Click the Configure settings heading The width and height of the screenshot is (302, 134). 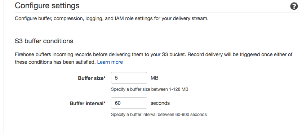(47, 6)
